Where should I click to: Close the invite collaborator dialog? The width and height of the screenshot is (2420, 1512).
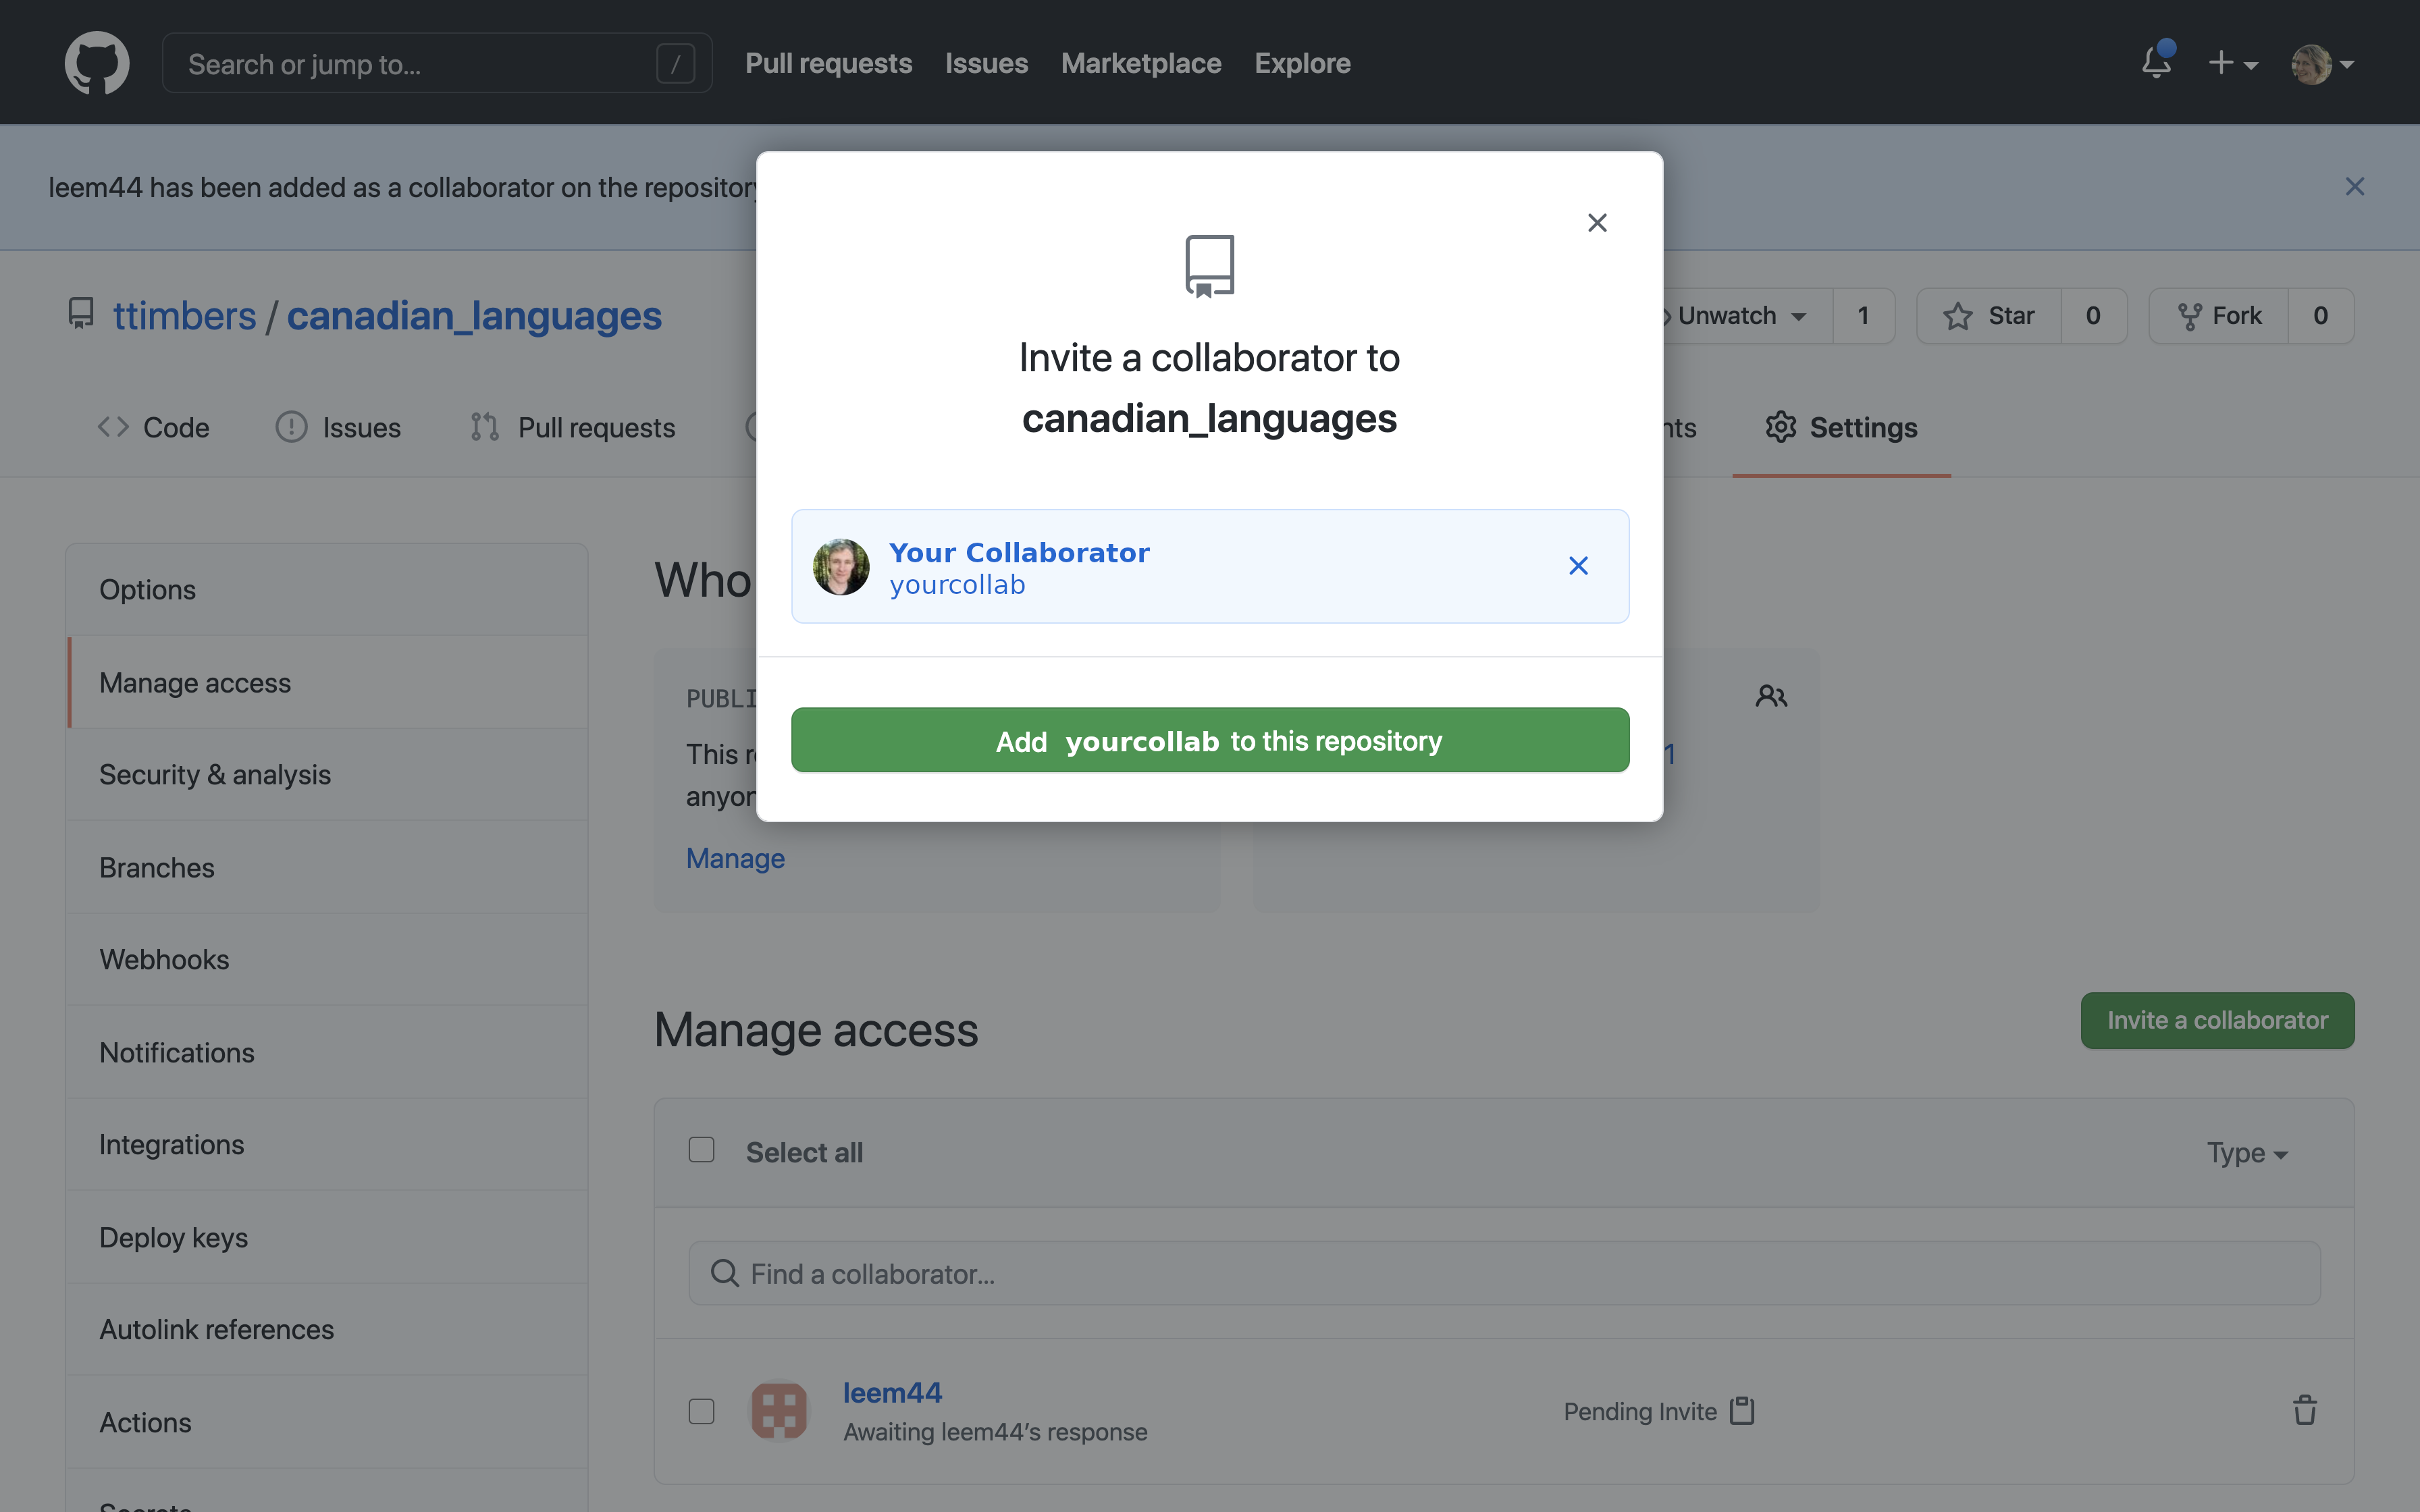(1597, 223)
